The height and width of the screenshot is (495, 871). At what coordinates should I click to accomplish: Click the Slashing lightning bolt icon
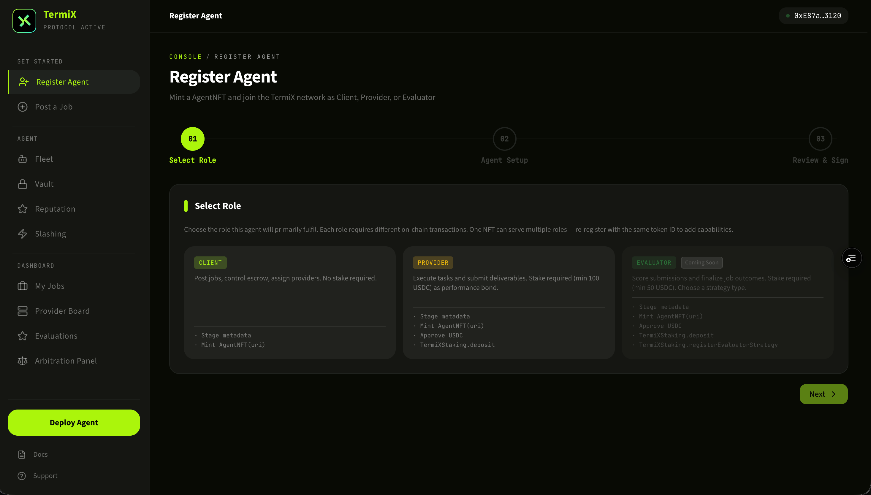click(x=23, y=234)
